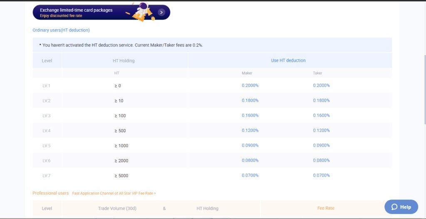This screenshot has width=426, height=219.
Task: Click the LV.1 Taker fee 0.2000%
Action: point(322,85)
